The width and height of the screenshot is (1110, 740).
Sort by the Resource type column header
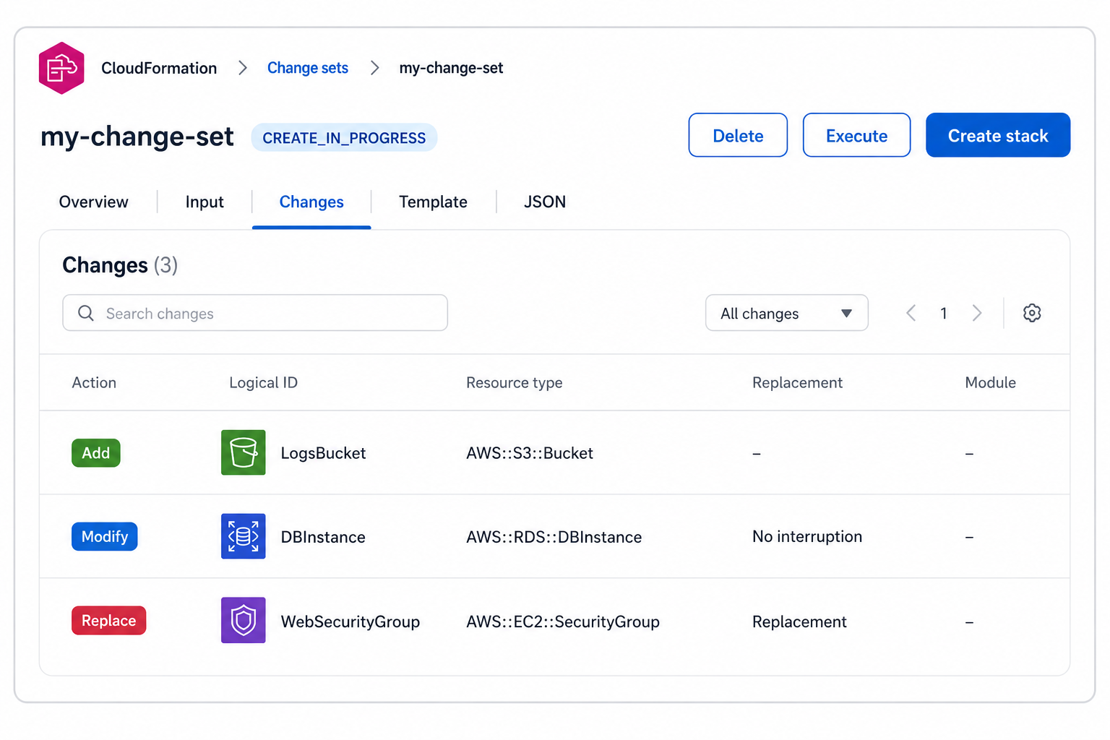coord(515,382)
